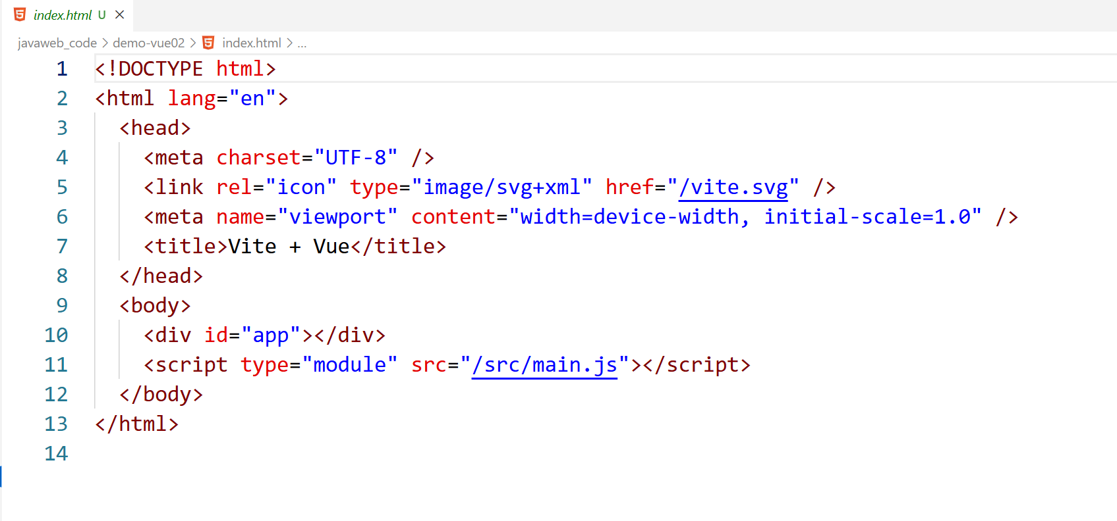Click the closing </body> tag
The image size is (1117, 521).
click(161, 395)
